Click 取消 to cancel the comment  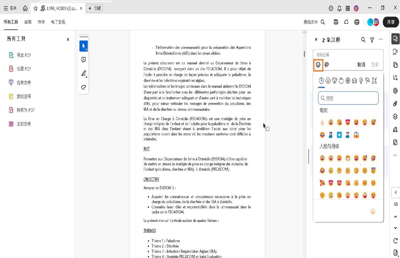pyautogui.click(x=361, y=65)
